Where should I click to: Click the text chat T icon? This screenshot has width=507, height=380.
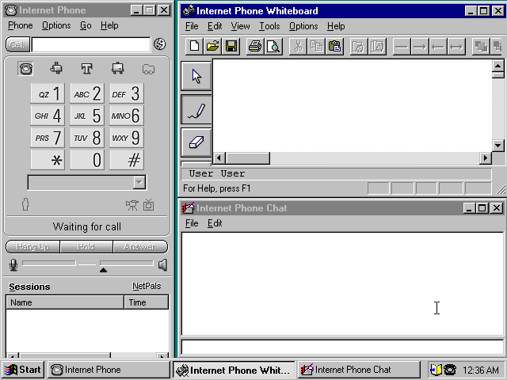tap(86, 69)
